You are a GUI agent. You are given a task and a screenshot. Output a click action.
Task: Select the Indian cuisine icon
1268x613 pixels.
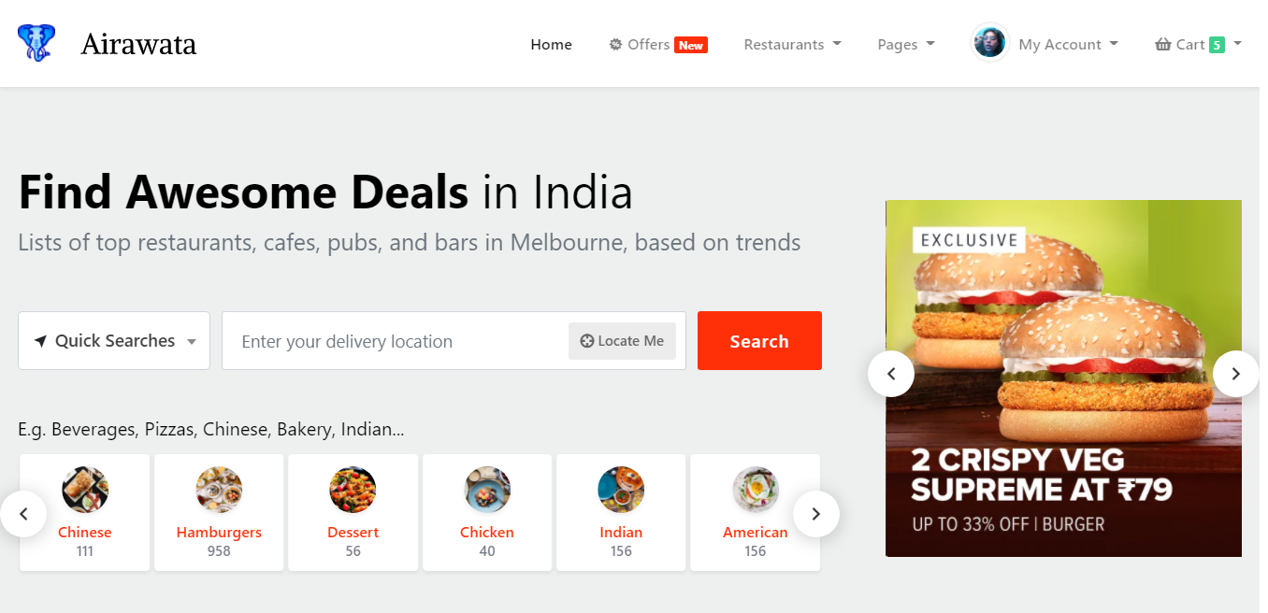click(x=621, y=490)
